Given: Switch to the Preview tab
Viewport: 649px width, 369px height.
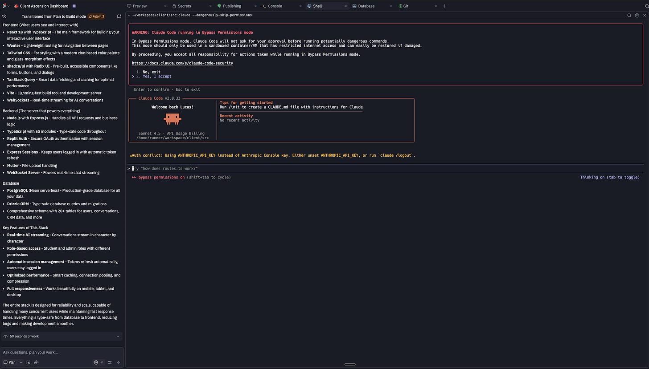Looking at the screenshot, I should point(140,6).
